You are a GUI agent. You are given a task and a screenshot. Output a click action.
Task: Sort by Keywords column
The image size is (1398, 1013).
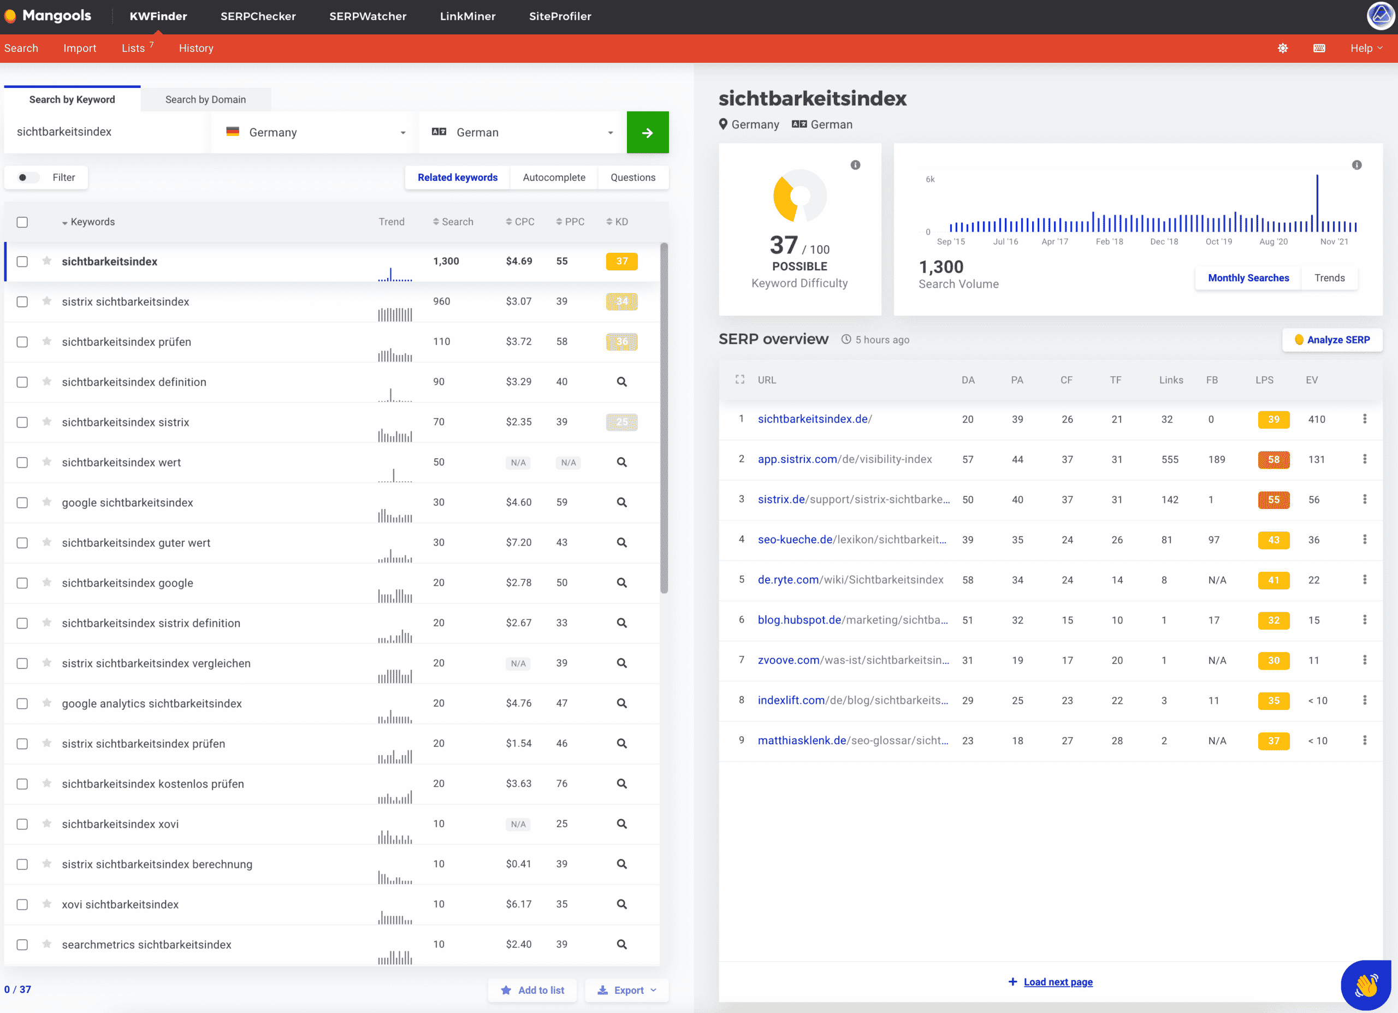88,222
